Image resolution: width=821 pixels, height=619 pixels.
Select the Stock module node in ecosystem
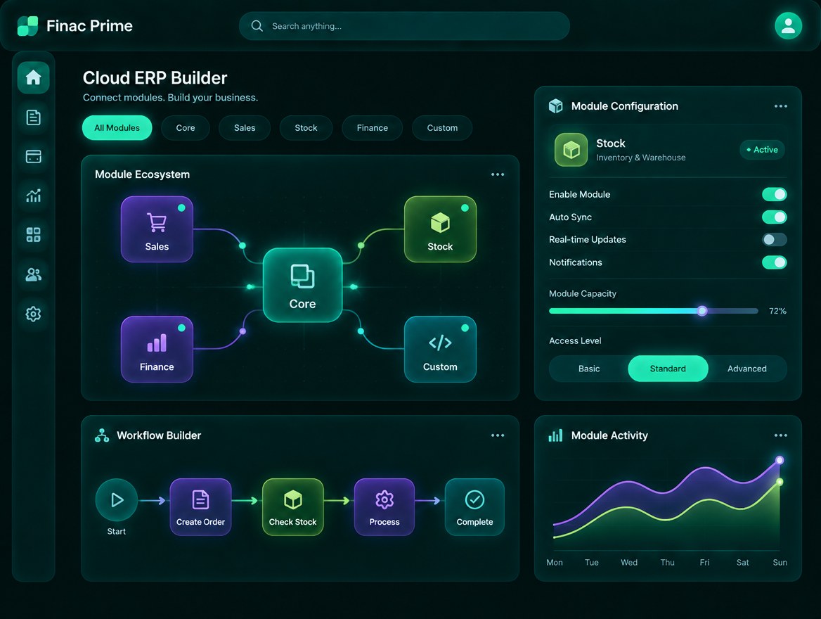pos(440,229)
